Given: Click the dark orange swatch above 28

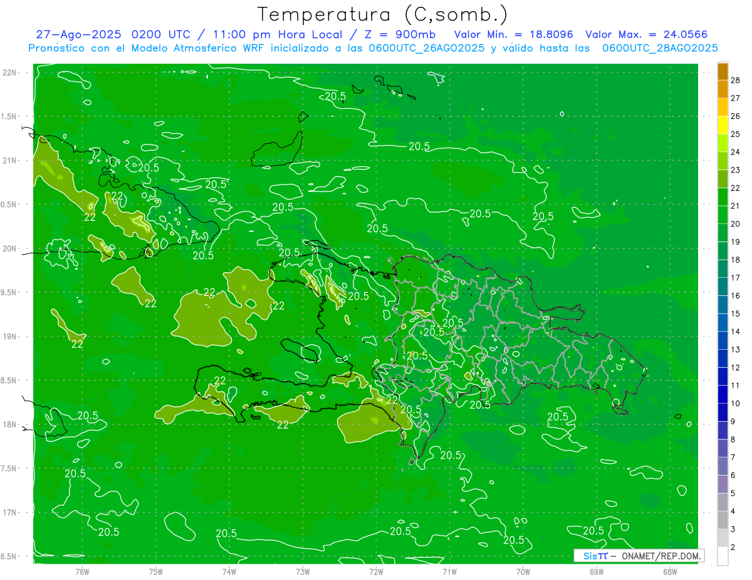Looking at the screenshot, I should coord(723,71).
